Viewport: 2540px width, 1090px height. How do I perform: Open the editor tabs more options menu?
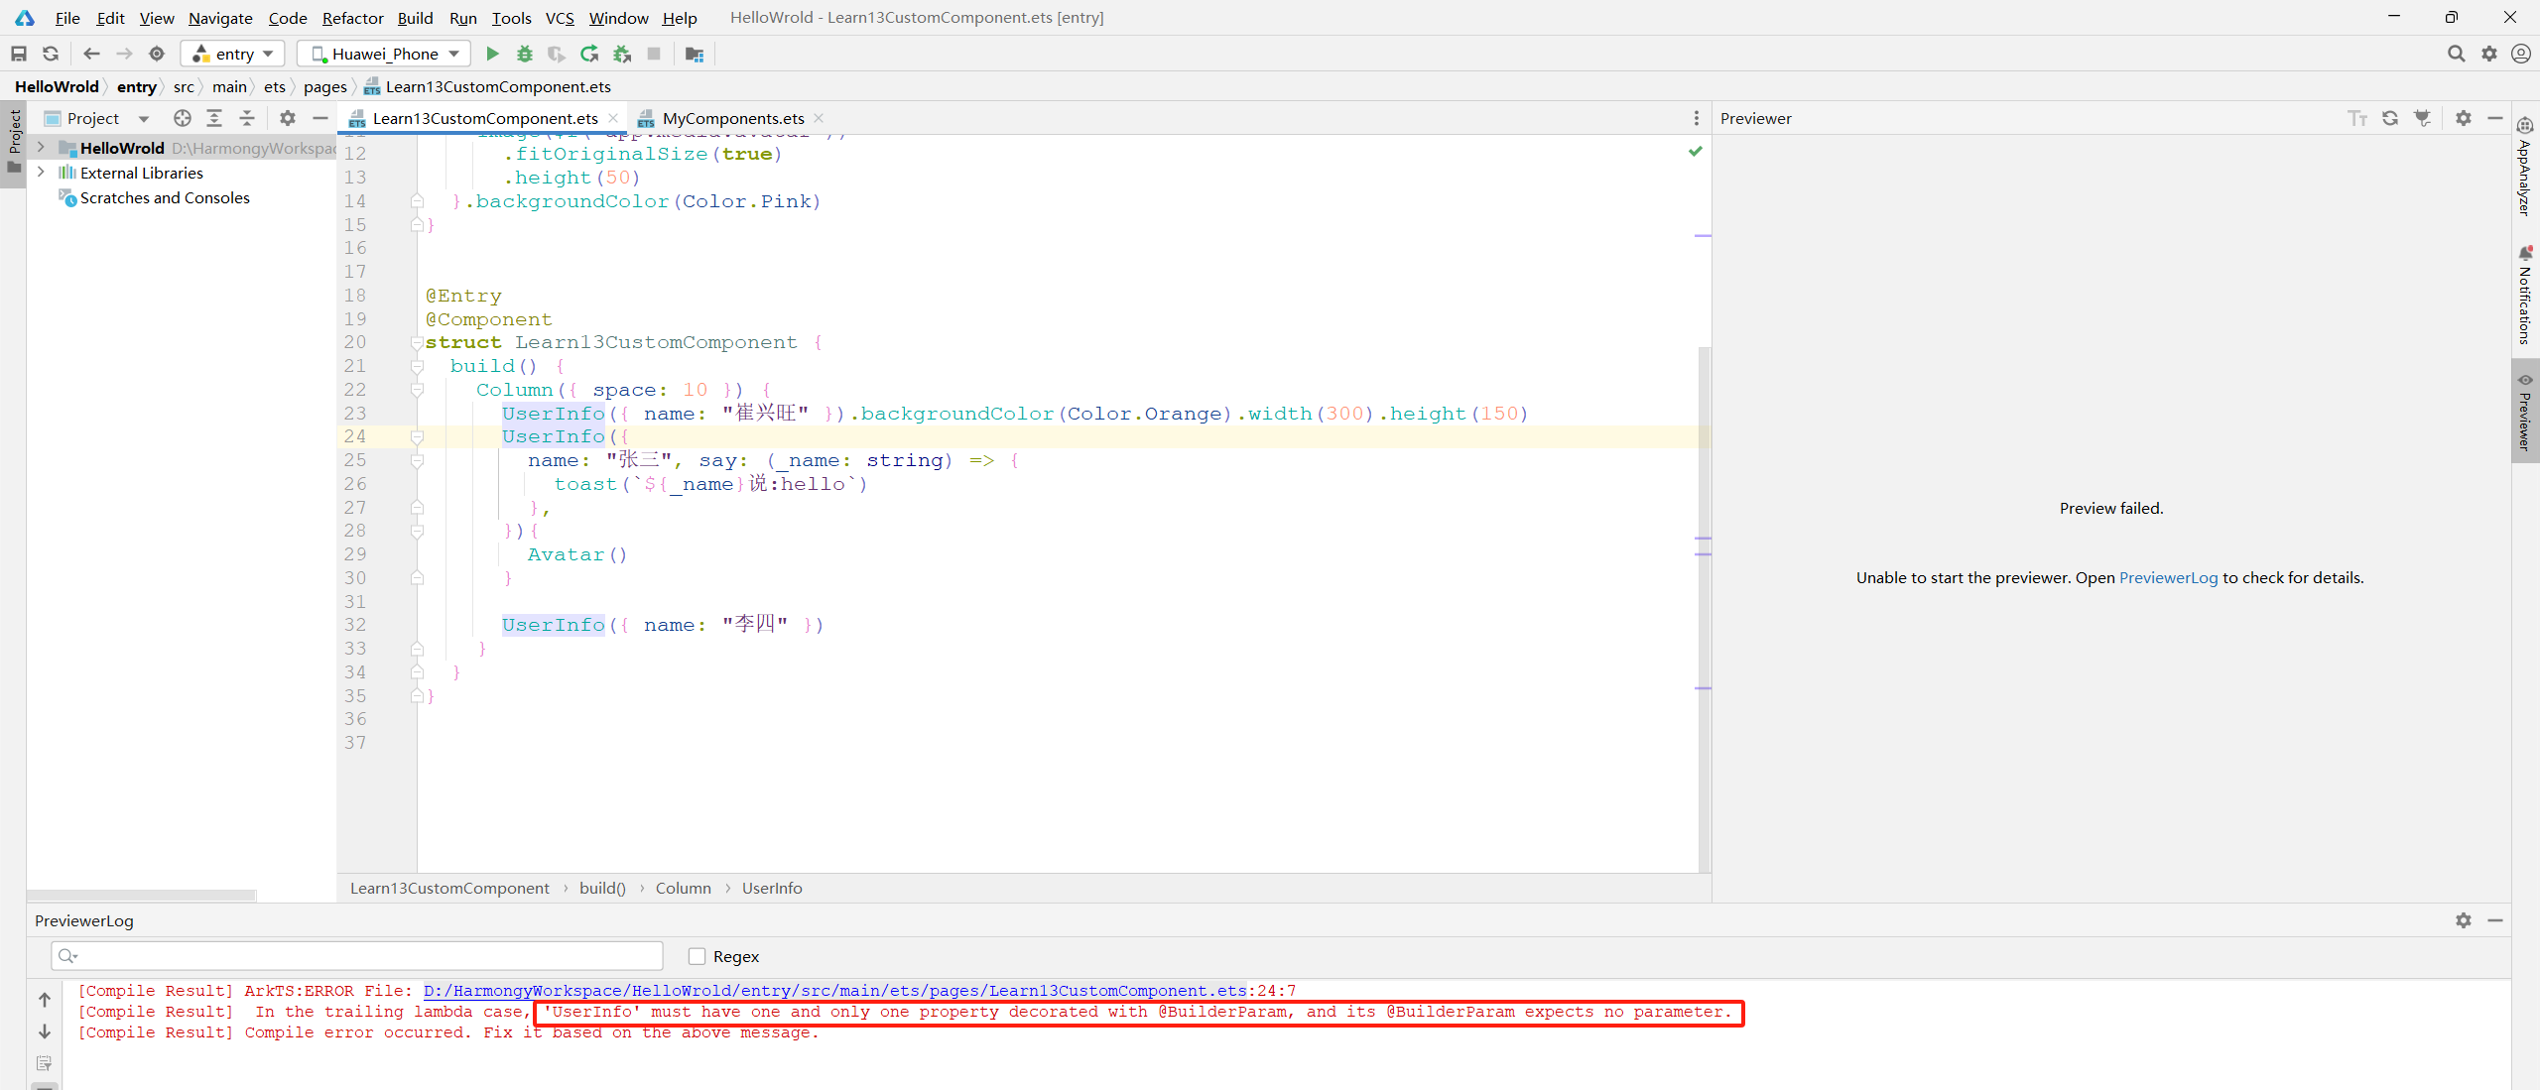[1697, 118]
